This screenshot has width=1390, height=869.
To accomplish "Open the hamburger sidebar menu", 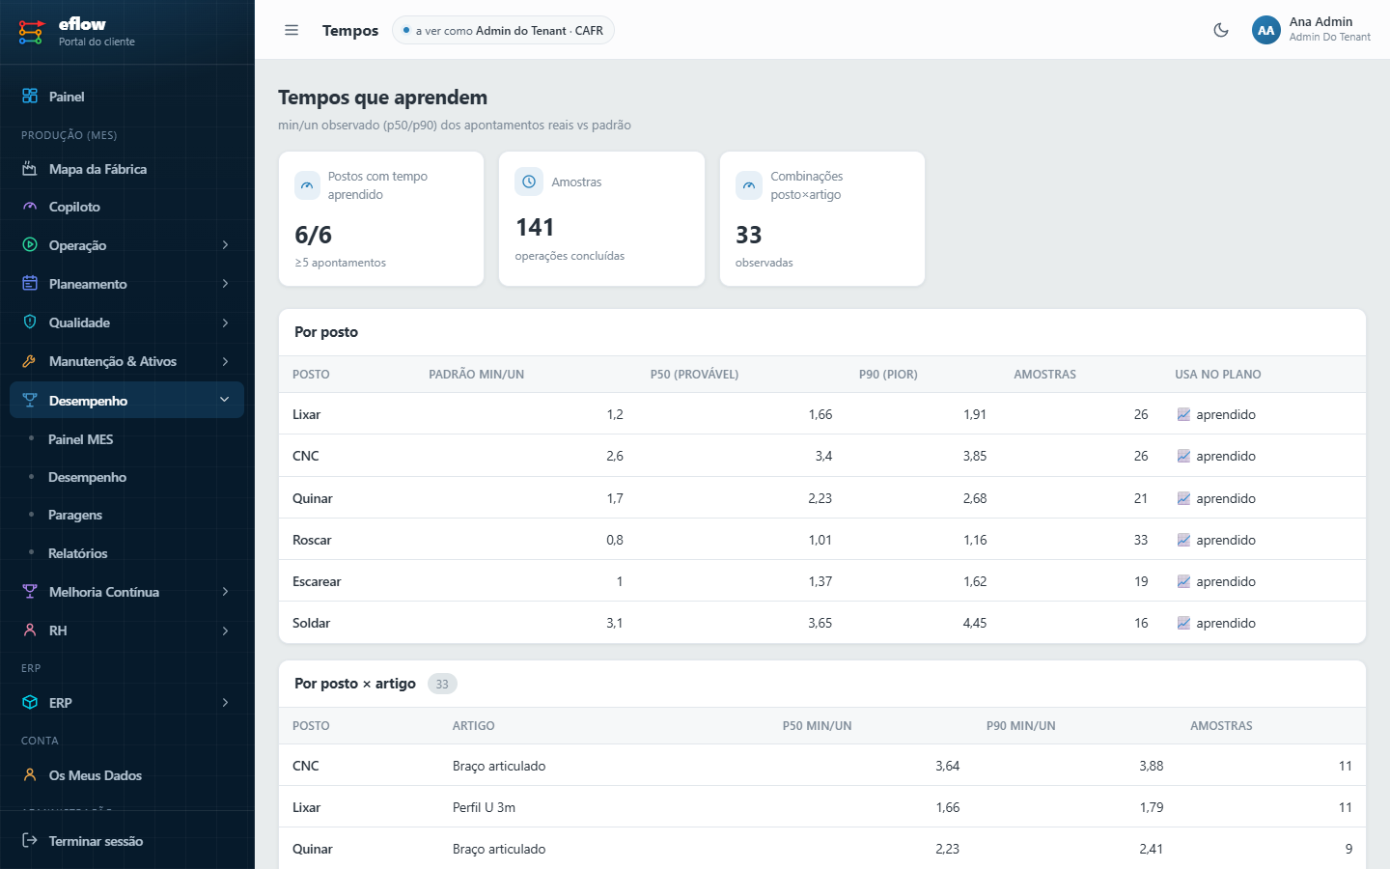I will tap(292, 30).
